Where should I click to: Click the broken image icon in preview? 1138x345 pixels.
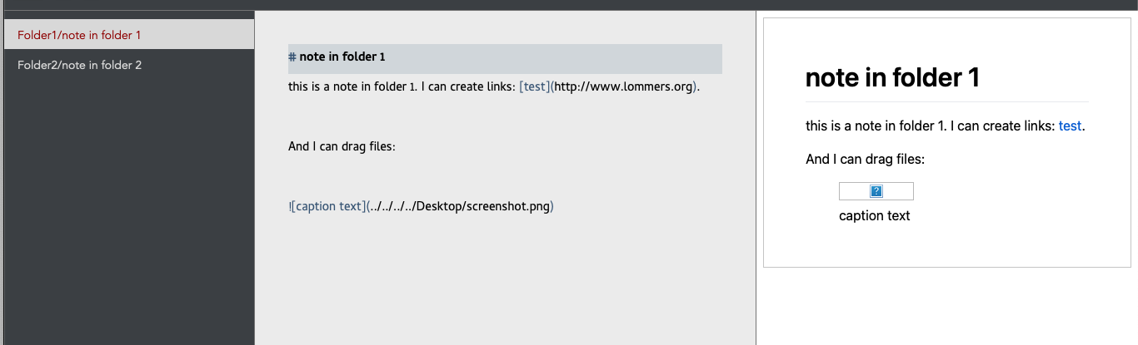tap(876, 191)
